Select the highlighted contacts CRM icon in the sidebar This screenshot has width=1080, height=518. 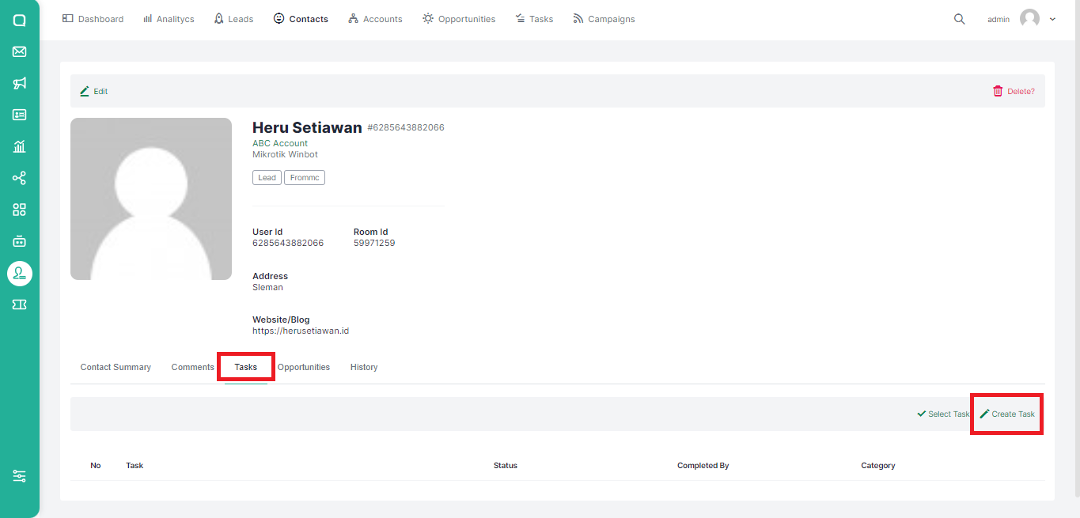[x=20, y=274]
